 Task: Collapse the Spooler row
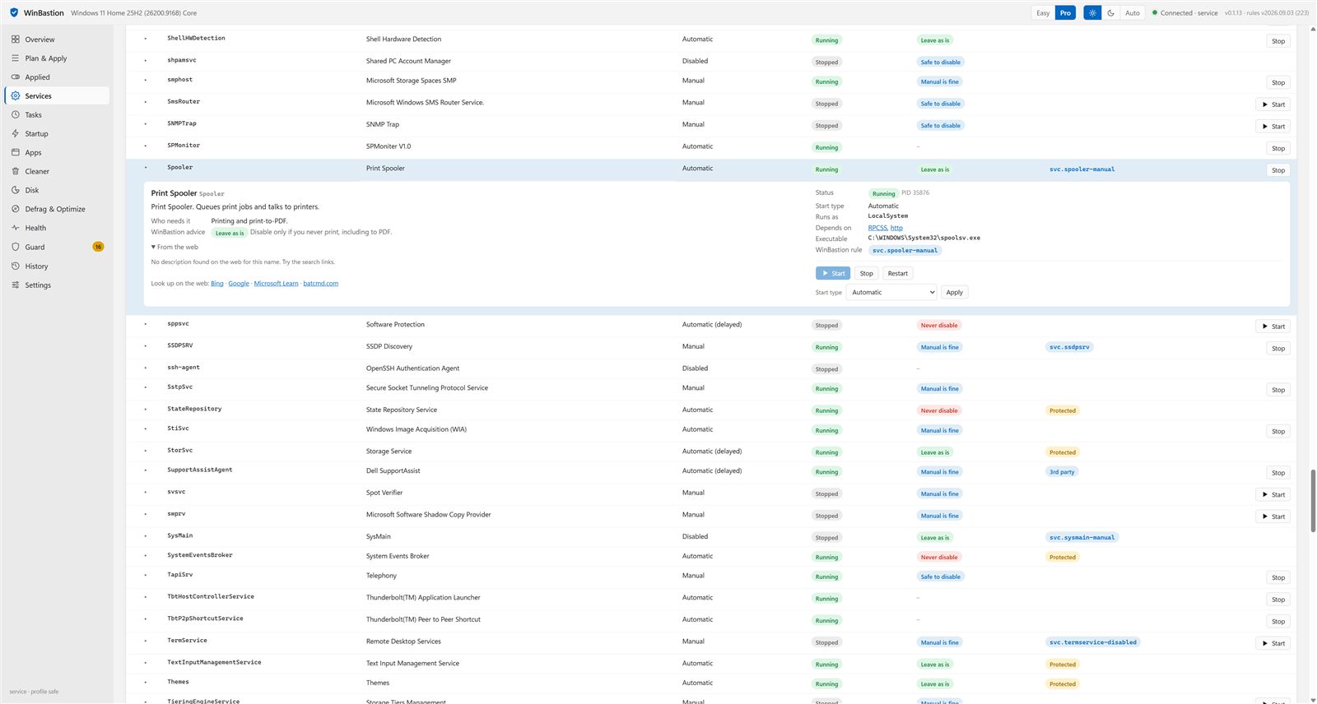coord(146,168)
